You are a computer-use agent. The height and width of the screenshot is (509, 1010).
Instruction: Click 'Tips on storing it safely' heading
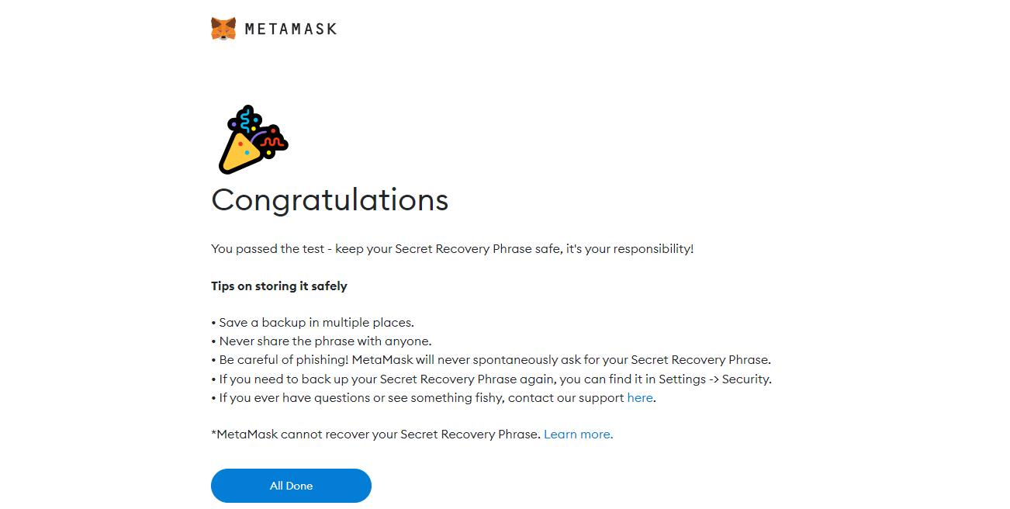pos(279,286)
